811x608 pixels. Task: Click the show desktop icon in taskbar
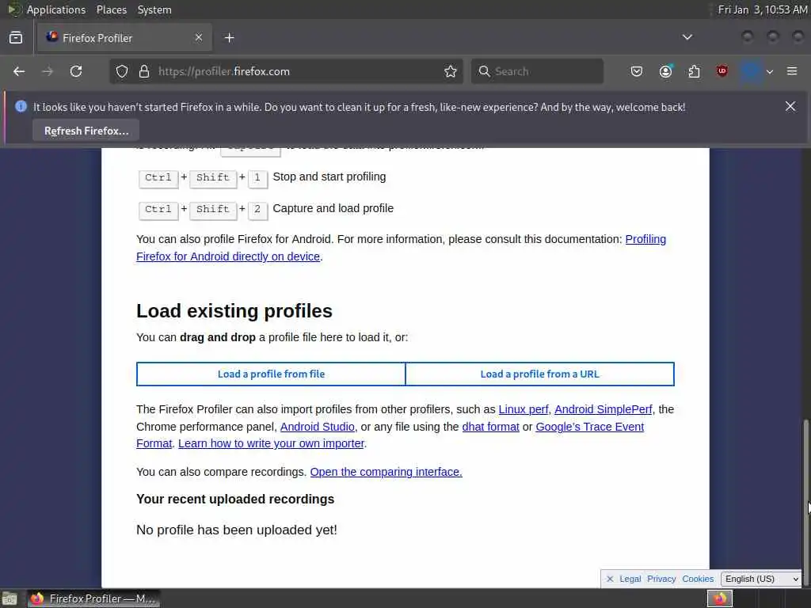click(x=10, y=598)
